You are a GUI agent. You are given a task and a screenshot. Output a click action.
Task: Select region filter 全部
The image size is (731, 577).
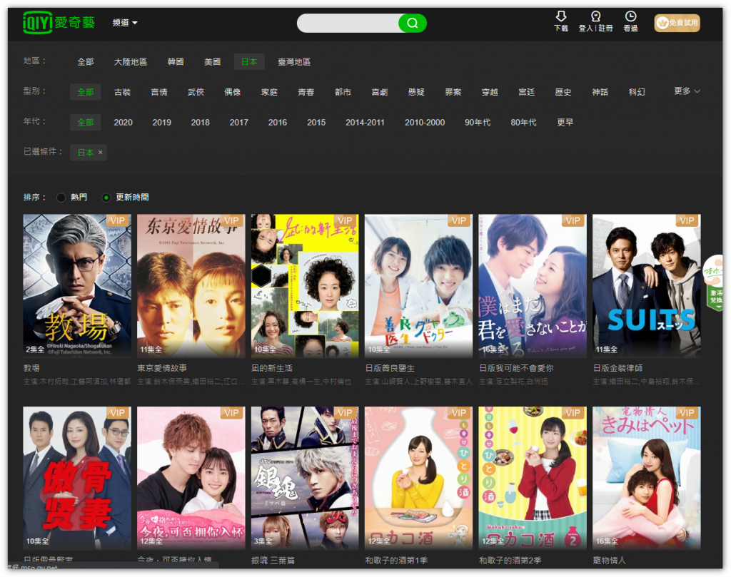[86, 61]
